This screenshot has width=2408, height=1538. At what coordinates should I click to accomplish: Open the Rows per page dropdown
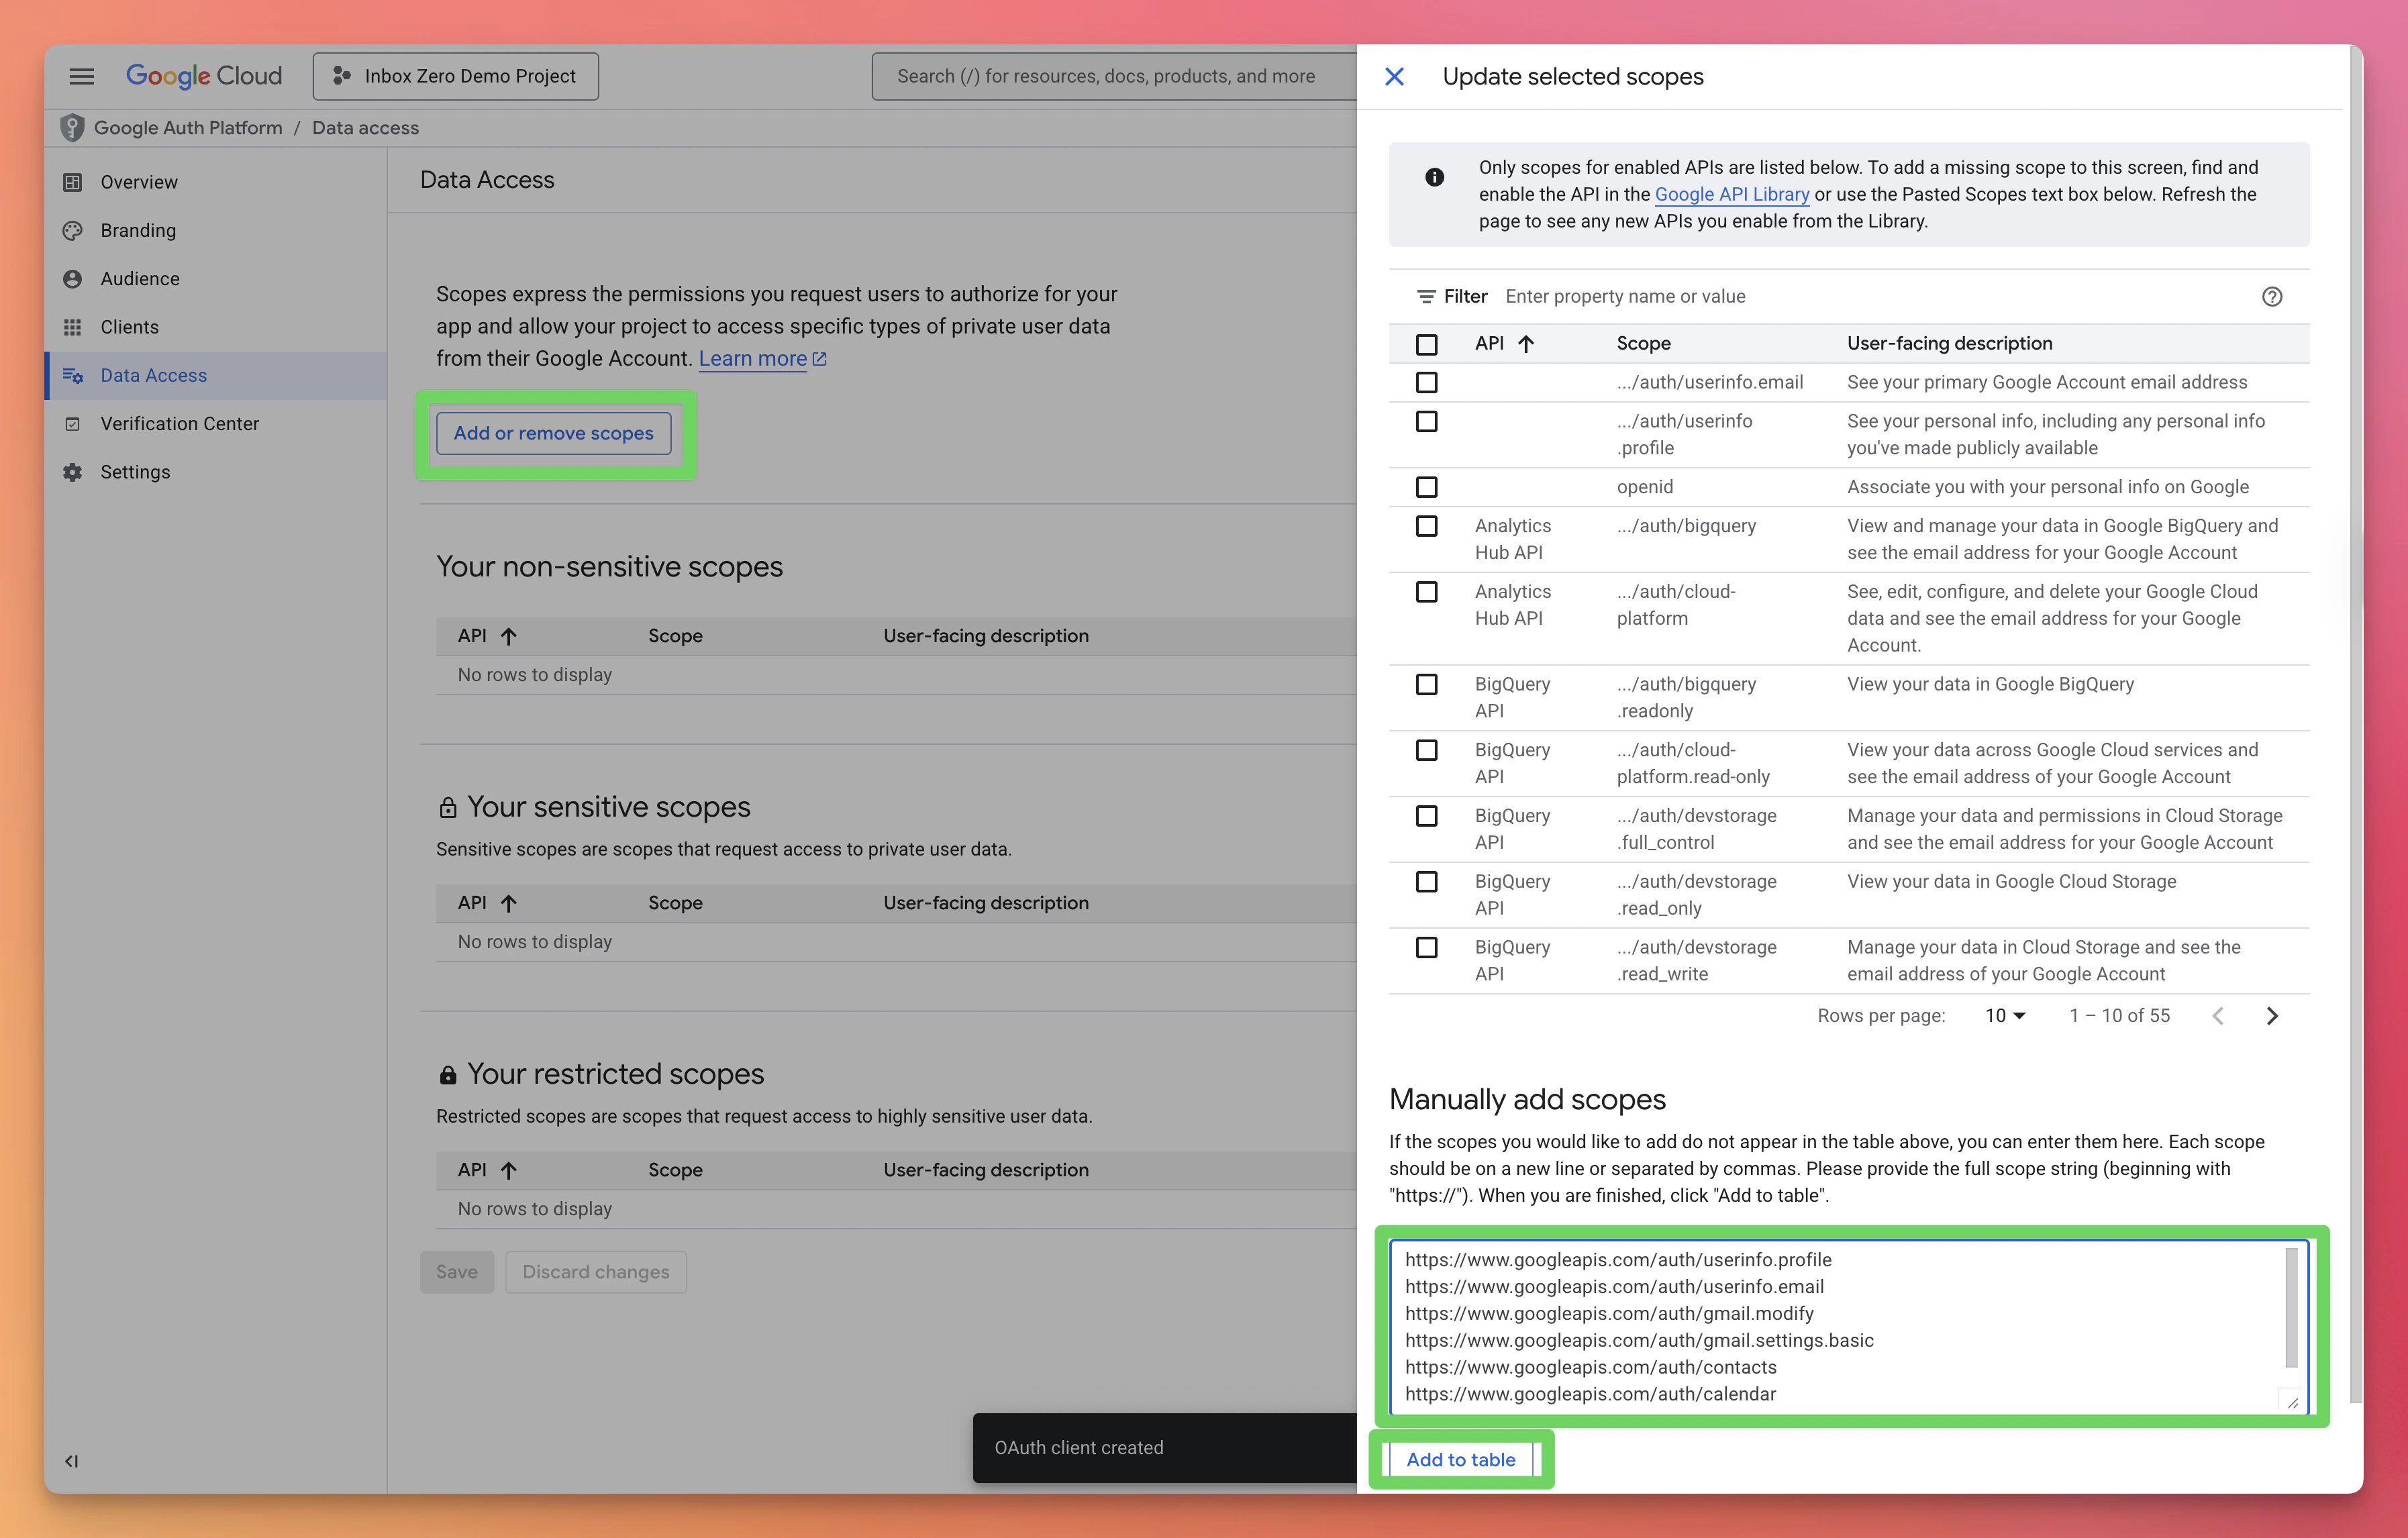click(2004, 1015)
